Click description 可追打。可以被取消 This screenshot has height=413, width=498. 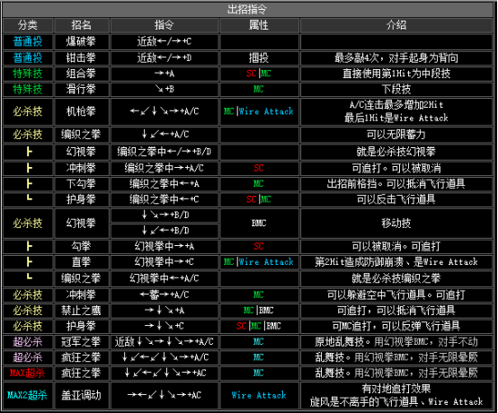coord(396,168)
